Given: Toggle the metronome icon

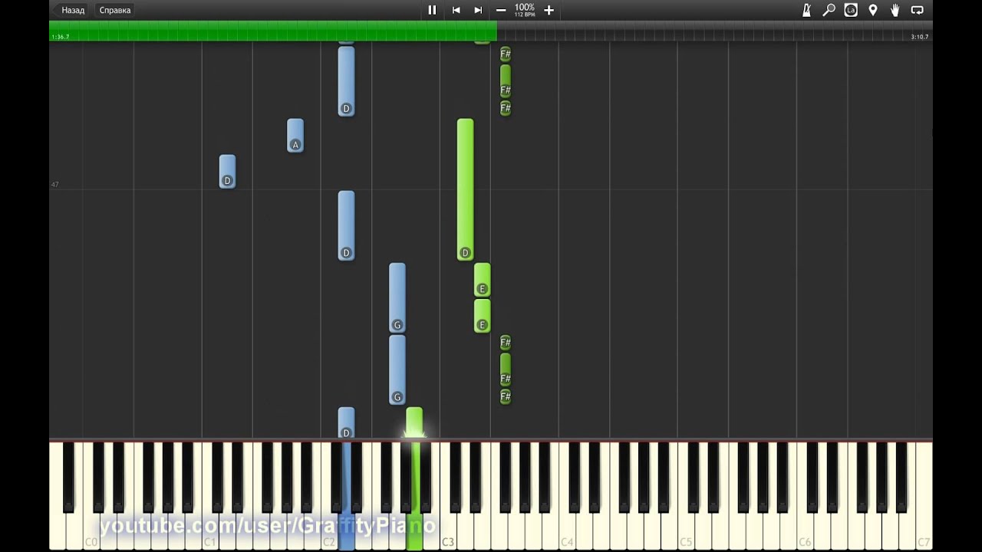Looking at the screenshot, I should [807, 10].
